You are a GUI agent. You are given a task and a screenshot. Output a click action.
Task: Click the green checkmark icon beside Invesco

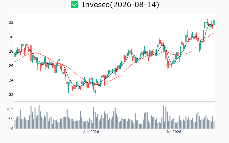(x=75, y=5)
